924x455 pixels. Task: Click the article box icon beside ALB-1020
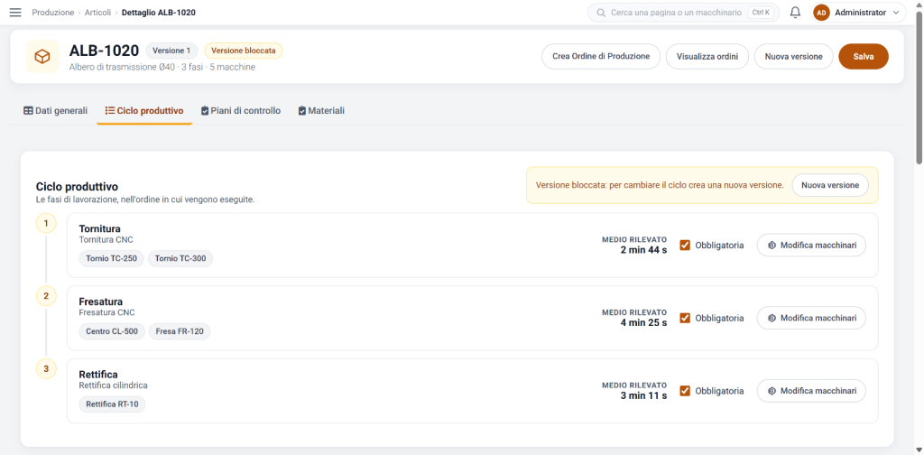42,57
